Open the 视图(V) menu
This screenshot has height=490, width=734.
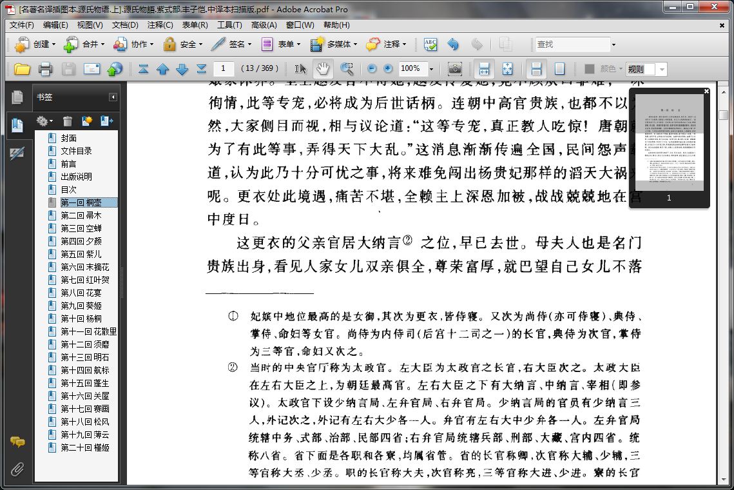click(90, 25)
